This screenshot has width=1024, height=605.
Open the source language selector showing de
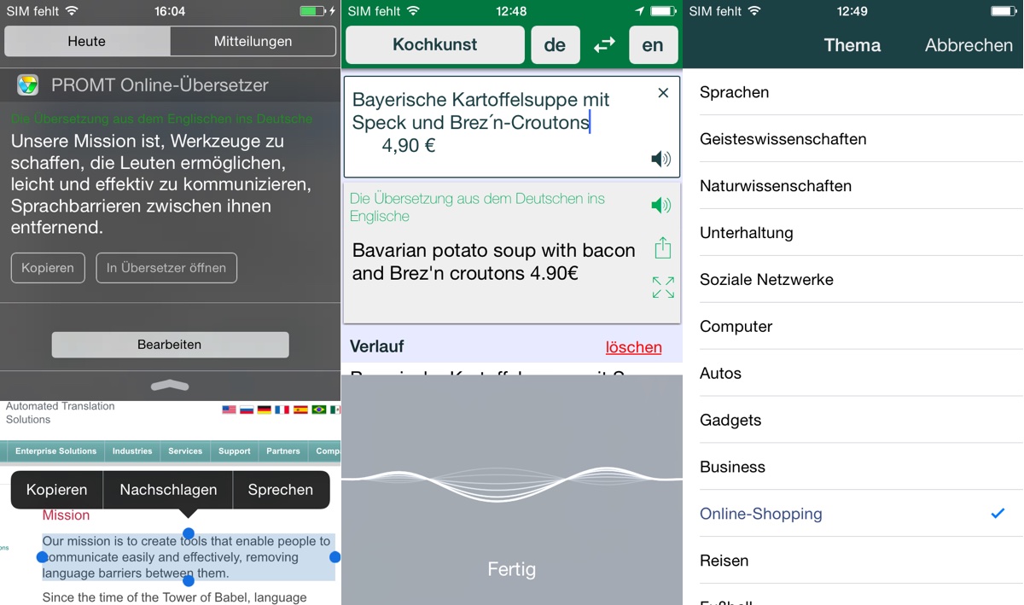click(x=556, y=44)
